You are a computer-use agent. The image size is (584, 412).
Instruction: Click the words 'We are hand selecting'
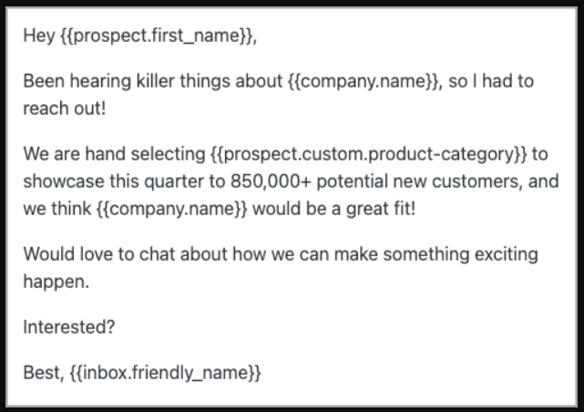coord(115,154)
